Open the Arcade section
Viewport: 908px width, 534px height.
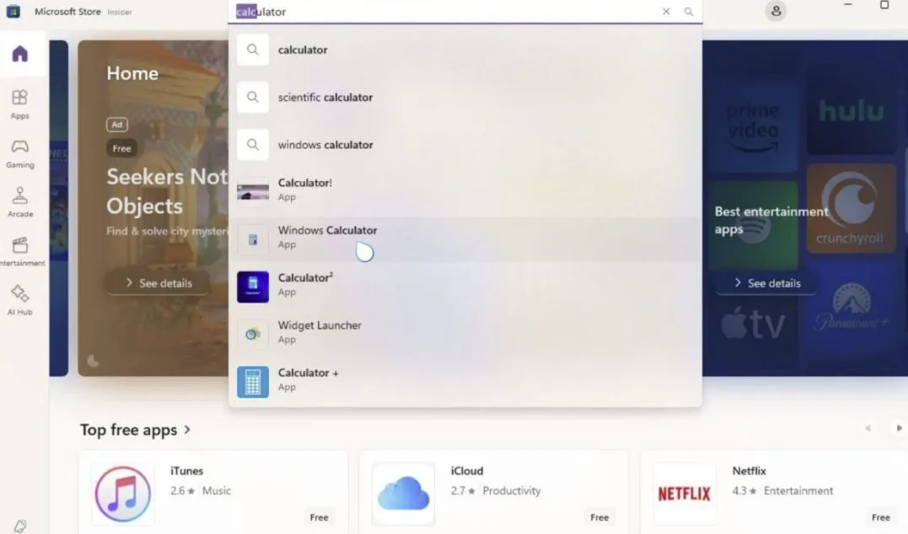[19, 202]
